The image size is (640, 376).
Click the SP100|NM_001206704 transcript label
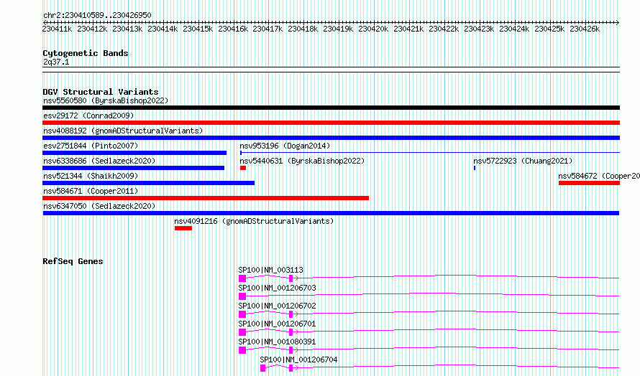(x=298, y=359)
